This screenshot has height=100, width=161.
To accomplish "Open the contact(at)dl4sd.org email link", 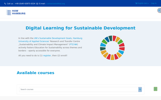I will (56, 4).
